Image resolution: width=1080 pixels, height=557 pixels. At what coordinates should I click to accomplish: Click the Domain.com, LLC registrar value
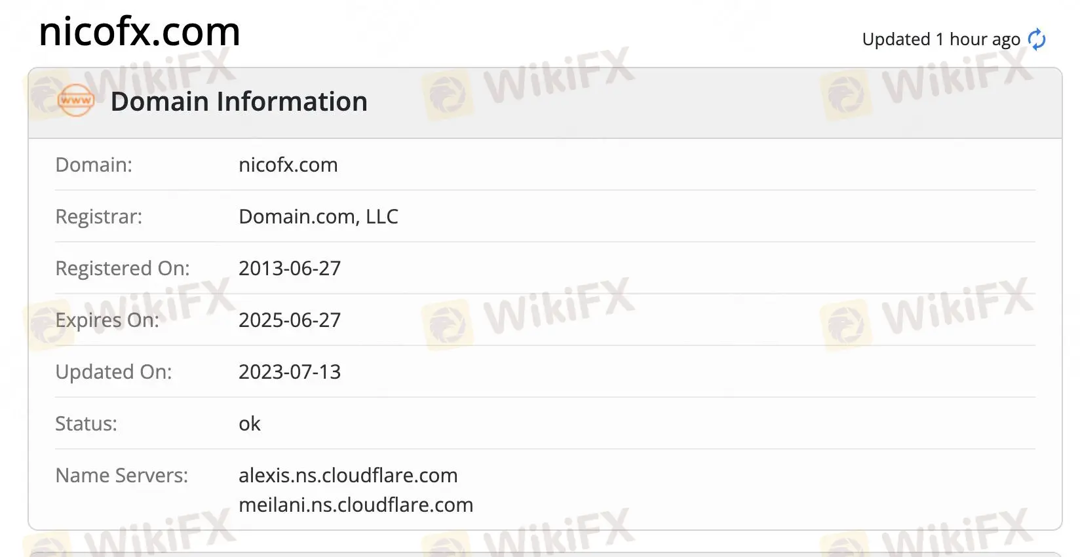(x=318, y=216)
